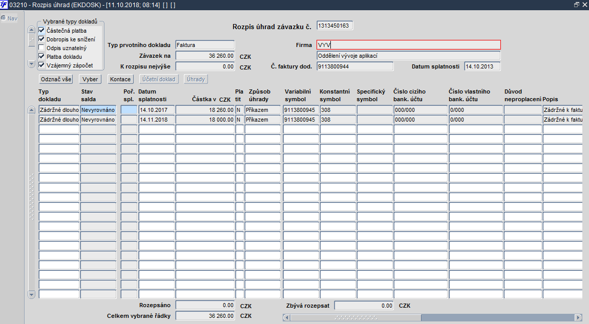Select the Nav radio button
The width and height of the screenshot is (589, 324).
click(4, 18)
